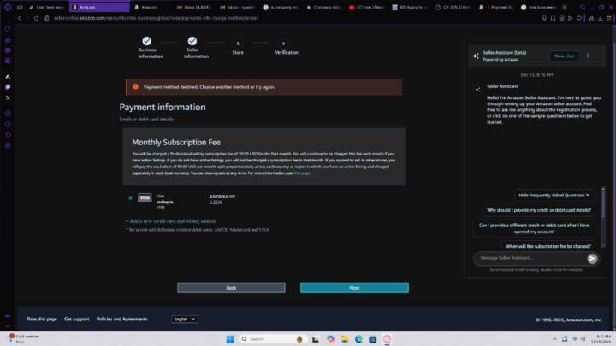Click the Next button
This screenshot has width=616, height=346.
point(354,288)
